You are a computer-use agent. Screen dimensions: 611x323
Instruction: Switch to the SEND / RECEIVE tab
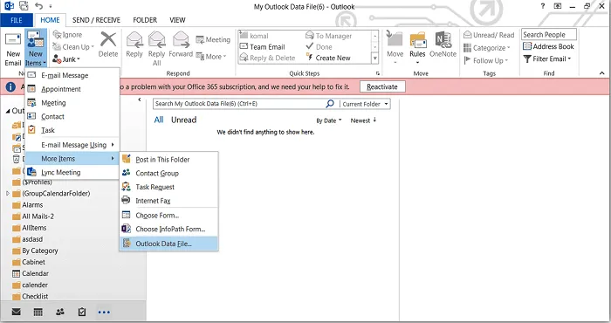(96, 20)
